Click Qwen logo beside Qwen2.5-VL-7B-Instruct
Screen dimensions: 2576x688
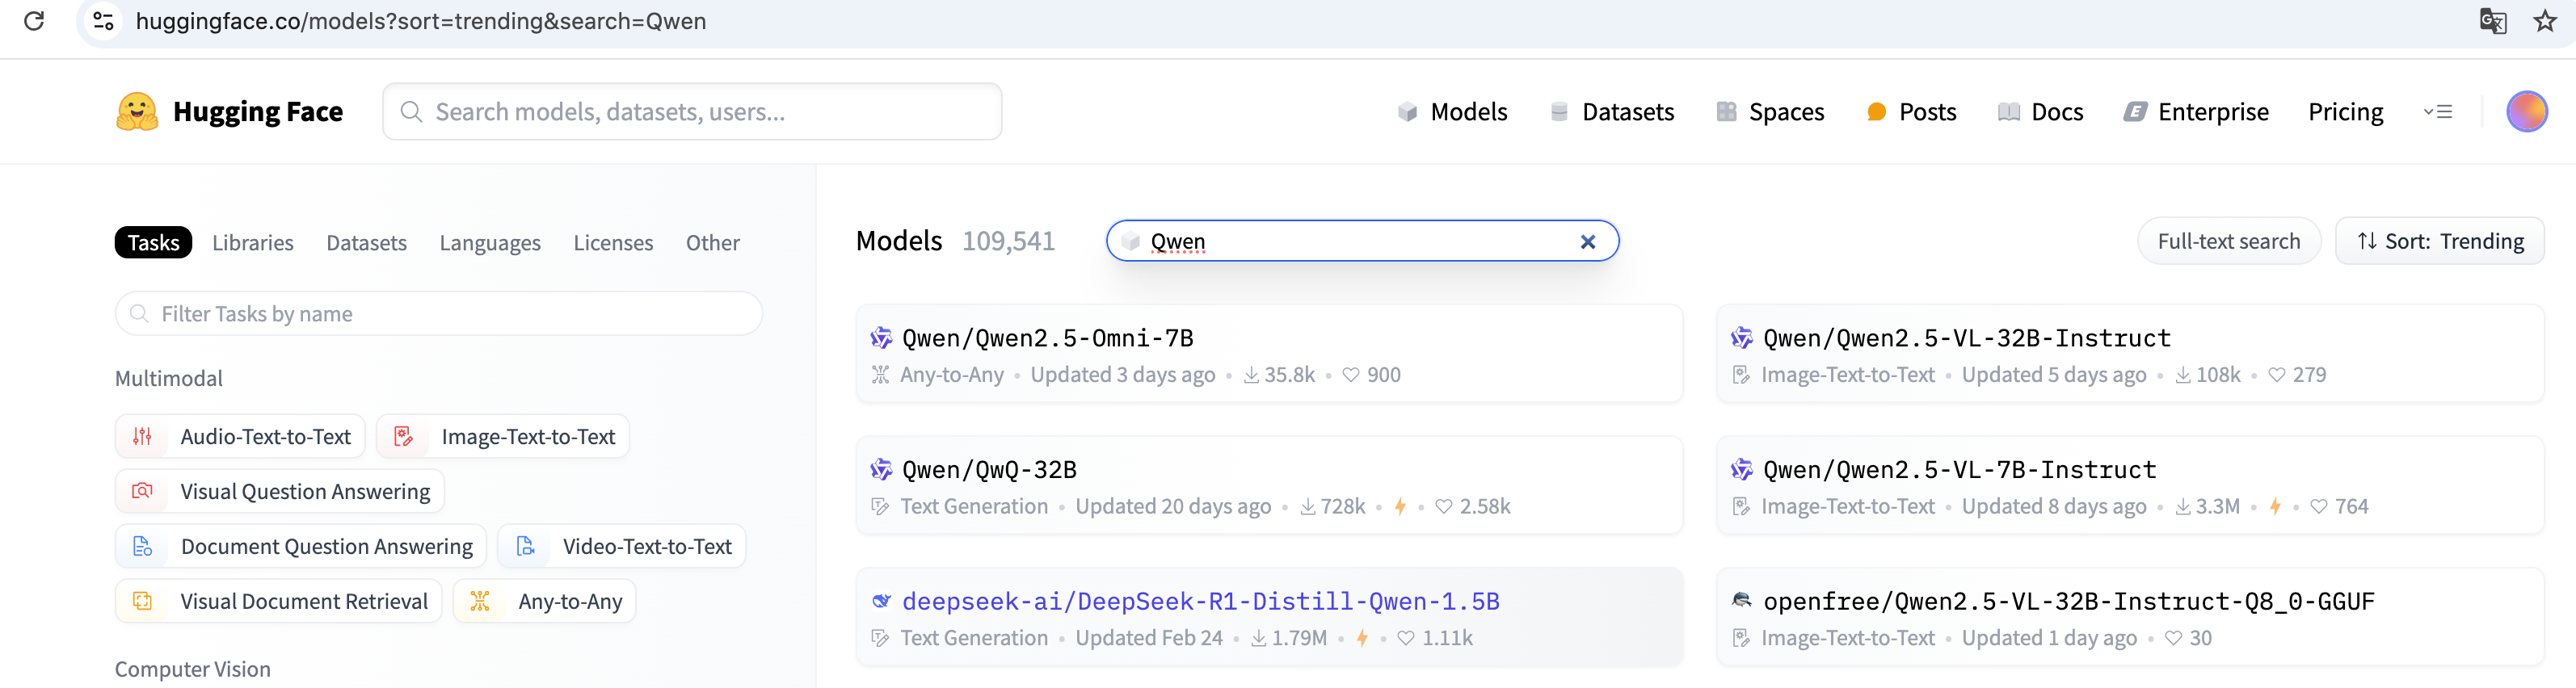(1742, 470)
